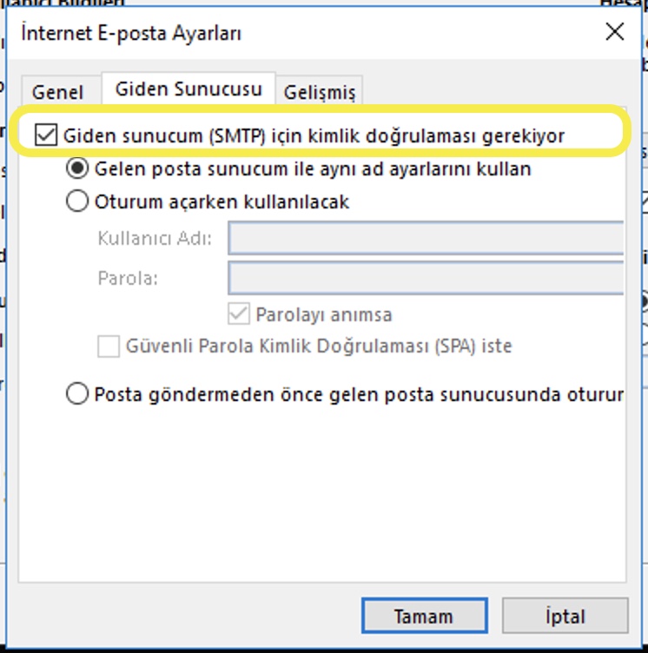The image size is (648, 653).
Task: Uncheck the SMTP kimlik doğrulaması checkbox
Action: click(x=45, y=136)
